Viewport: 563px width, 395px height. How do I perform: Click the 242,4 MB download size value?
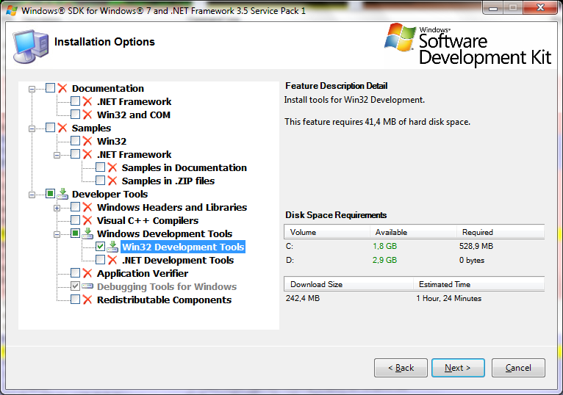tap(303, 298)
